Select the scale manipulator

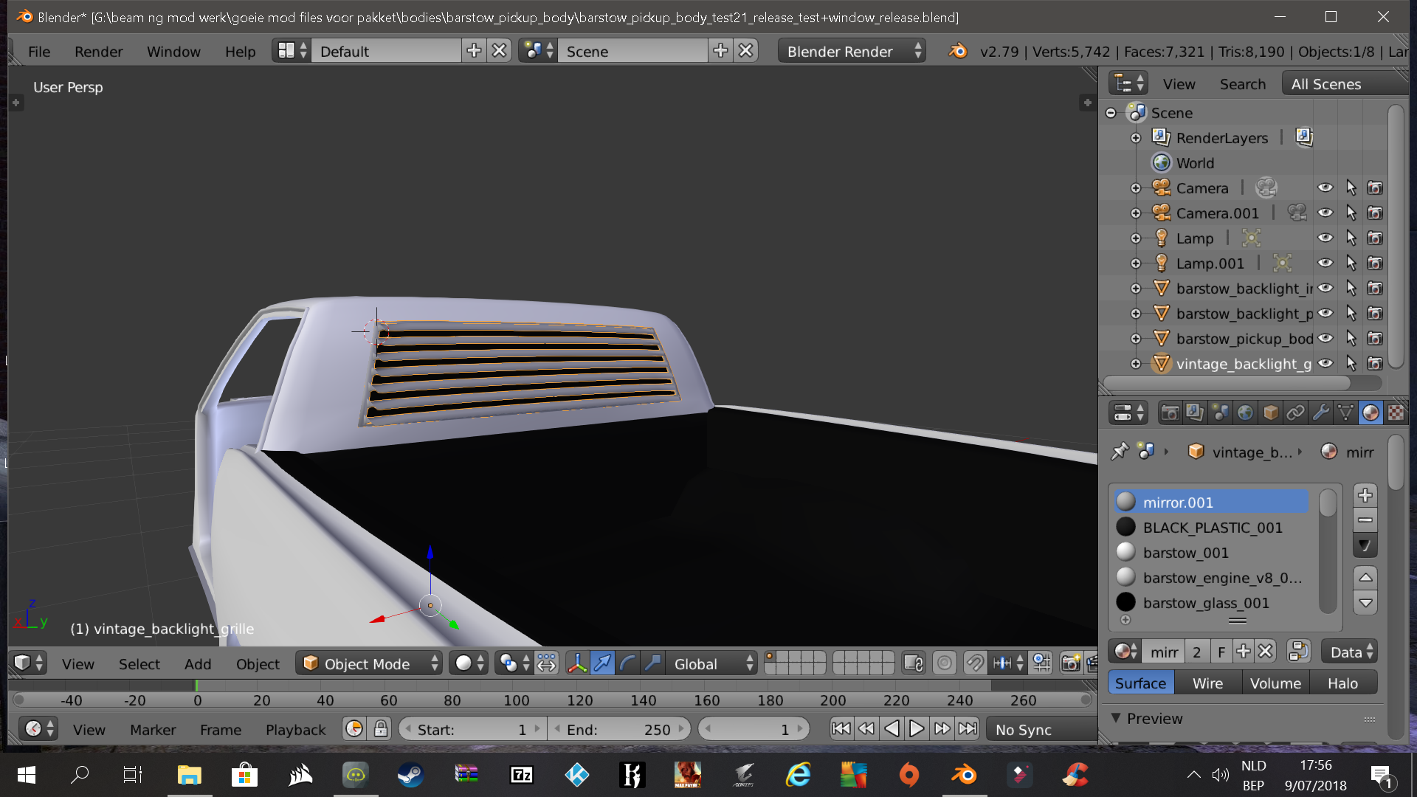click(652, 663)
